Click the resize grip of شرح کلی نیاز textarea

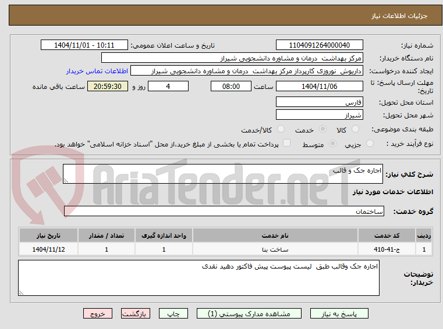(66, 181)
